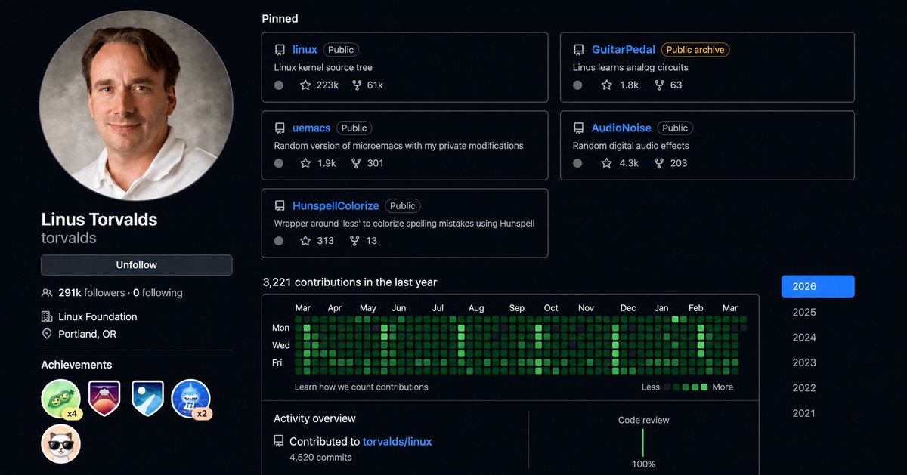Click the fork icon showing 301

click(357, 163)
